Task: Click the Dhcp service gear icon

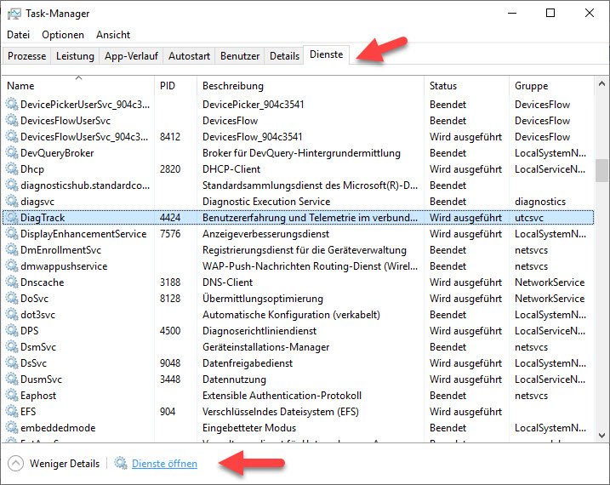Action: coord(12,169)
